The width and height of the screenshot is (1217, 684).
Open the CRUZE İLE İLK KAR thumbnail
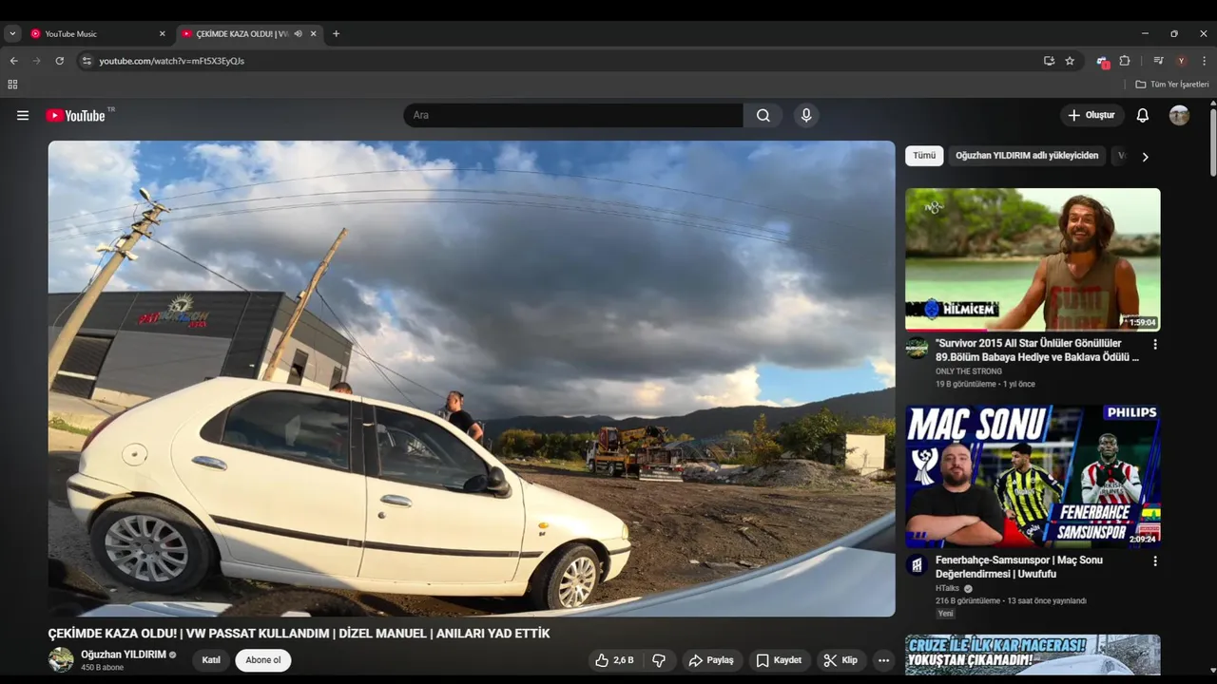[1033, 655]
